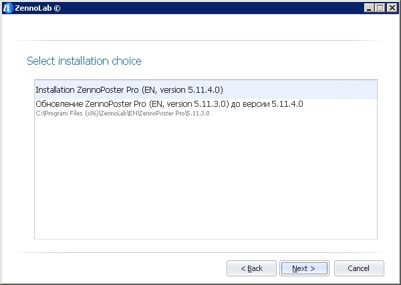Click the separator line above the bottom buttons
This screenshot has height=285, width=401.
[x=200, y=252]
